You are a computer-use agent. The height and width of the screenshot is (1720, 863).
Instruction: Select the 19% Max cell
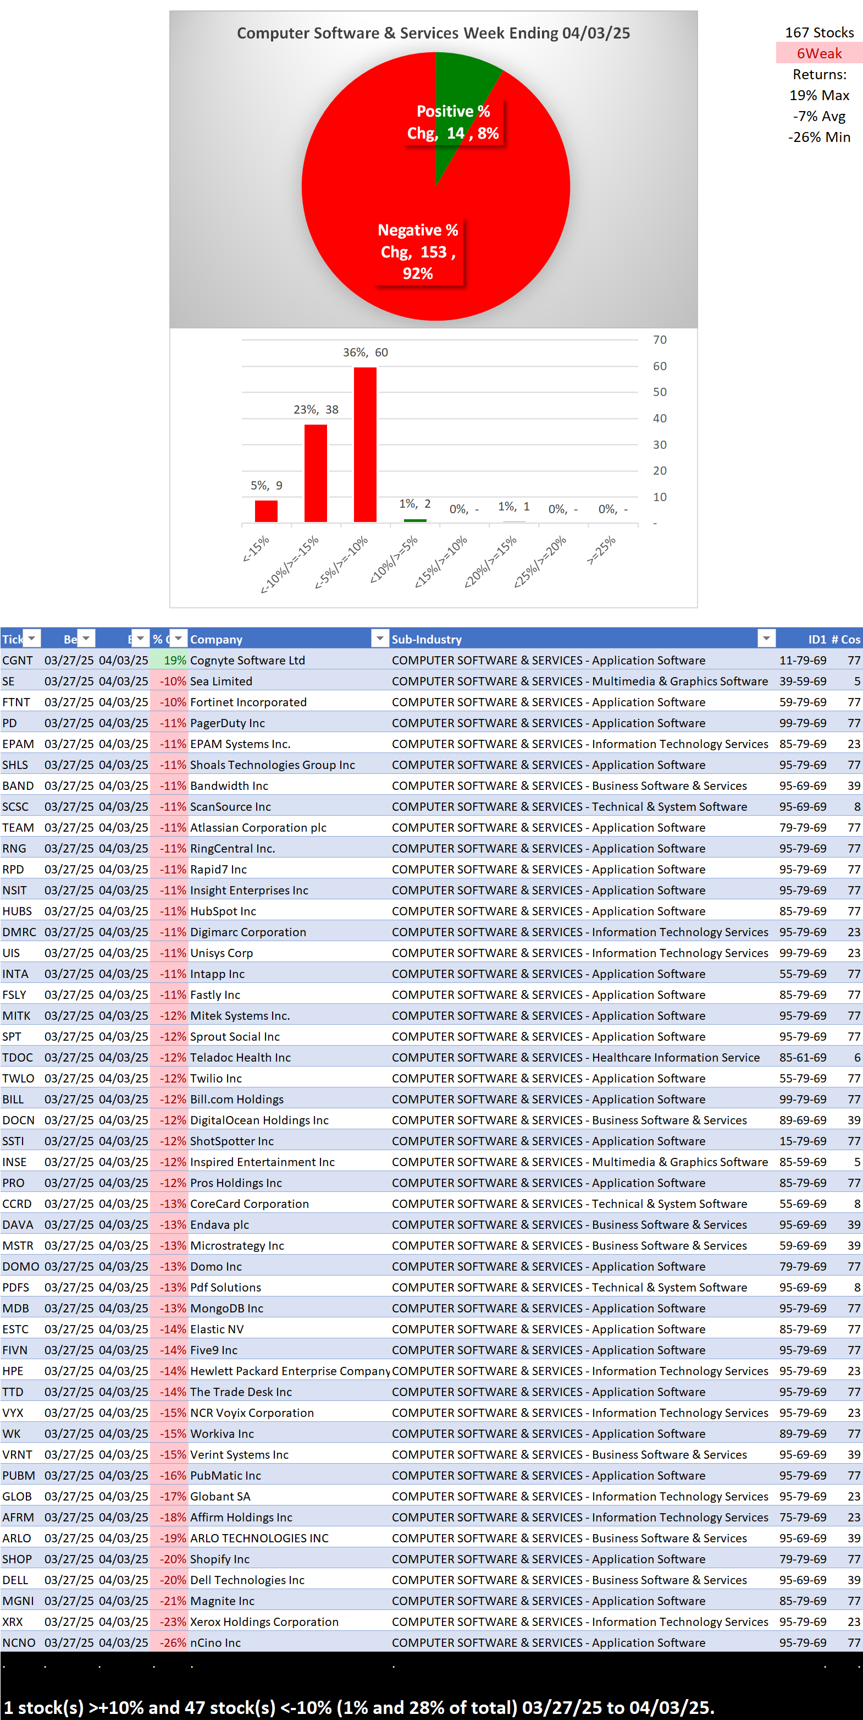click(819, 95)
